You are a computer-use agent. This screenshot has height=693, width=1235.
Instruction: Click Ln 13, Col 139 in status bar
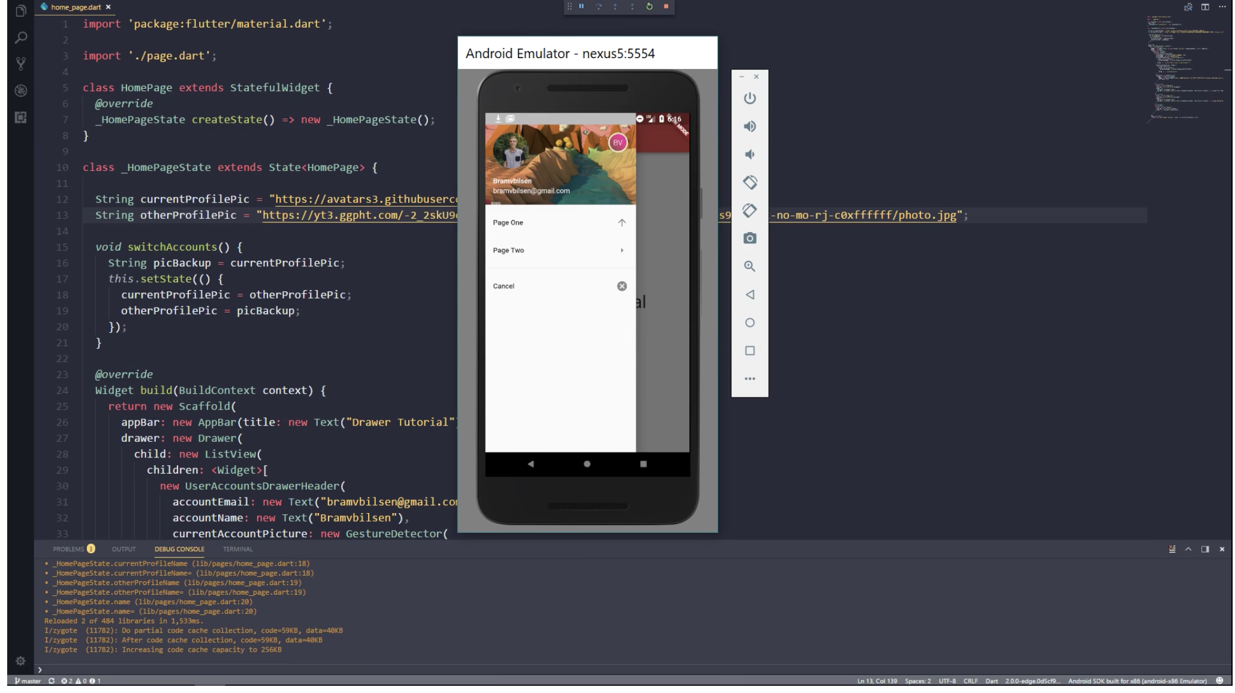877,680
